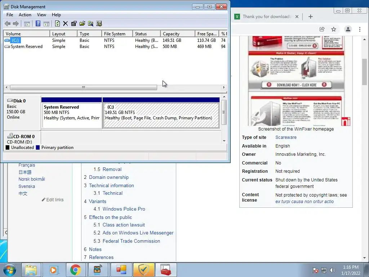Click the Forward arrow in Disk Management toolbar
This screenshot has height=277, width=369.
pyautogui.click(x=16, y=23)
